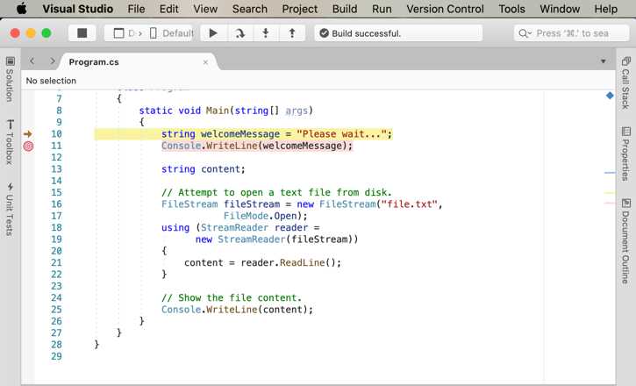The image size is (636, 386).
Task: Click the Build successful status area
Action: (x=398, y=32)
